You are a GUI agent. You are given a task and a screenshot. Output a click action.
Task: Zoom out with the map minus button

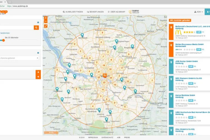46,21
